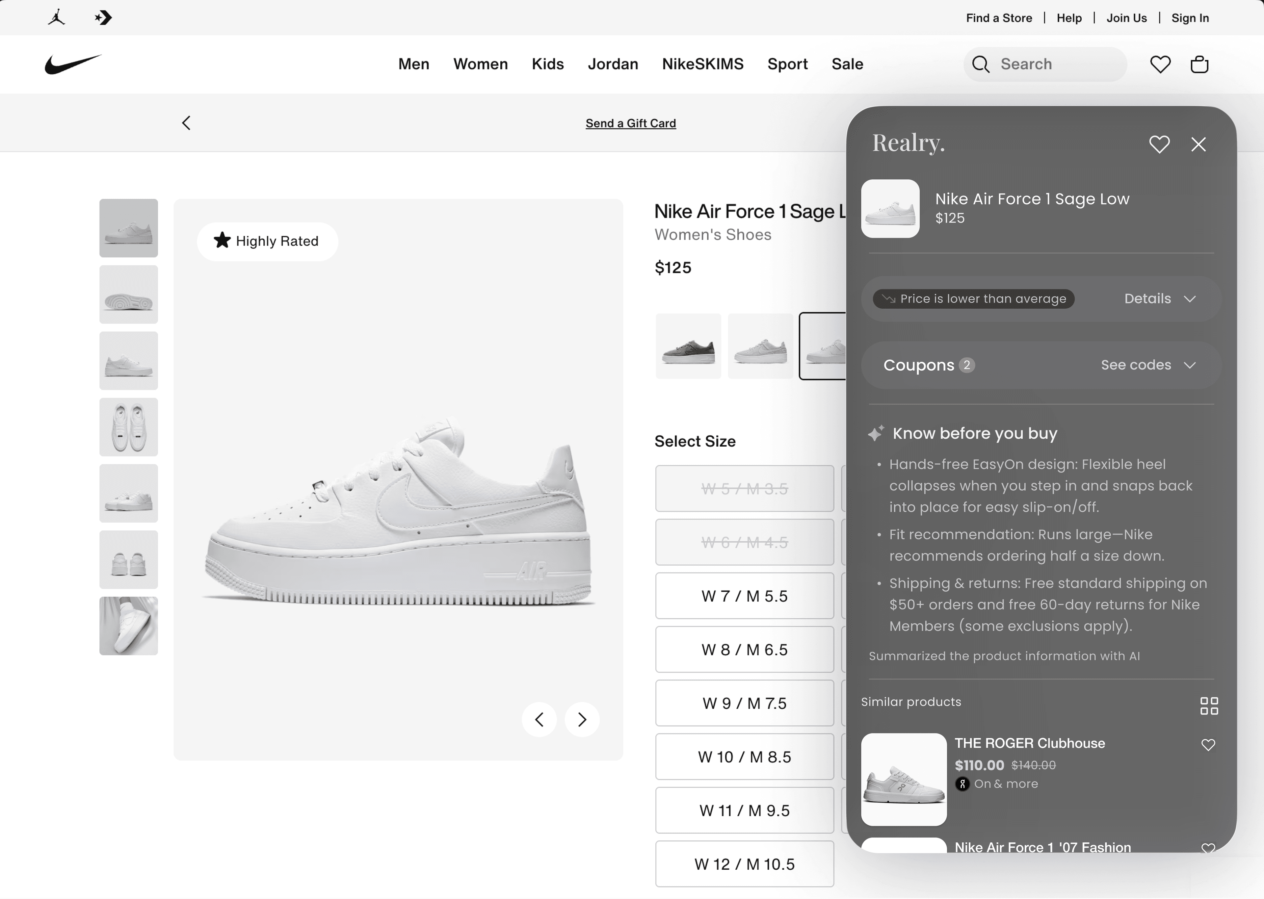View third inner-side shoe thumbnail
This screenshot has height=899, width=1264.
(x=128, y=361)
